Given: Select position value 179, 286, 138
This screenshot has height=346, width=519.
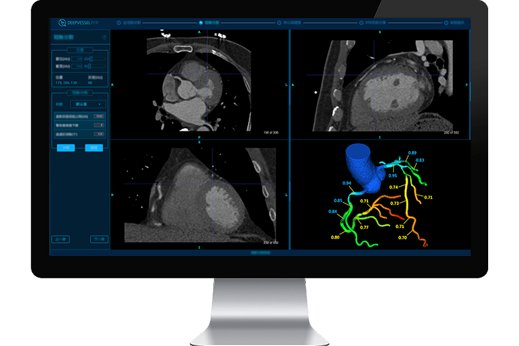Looking at the screenshot, I should [66, 82].
